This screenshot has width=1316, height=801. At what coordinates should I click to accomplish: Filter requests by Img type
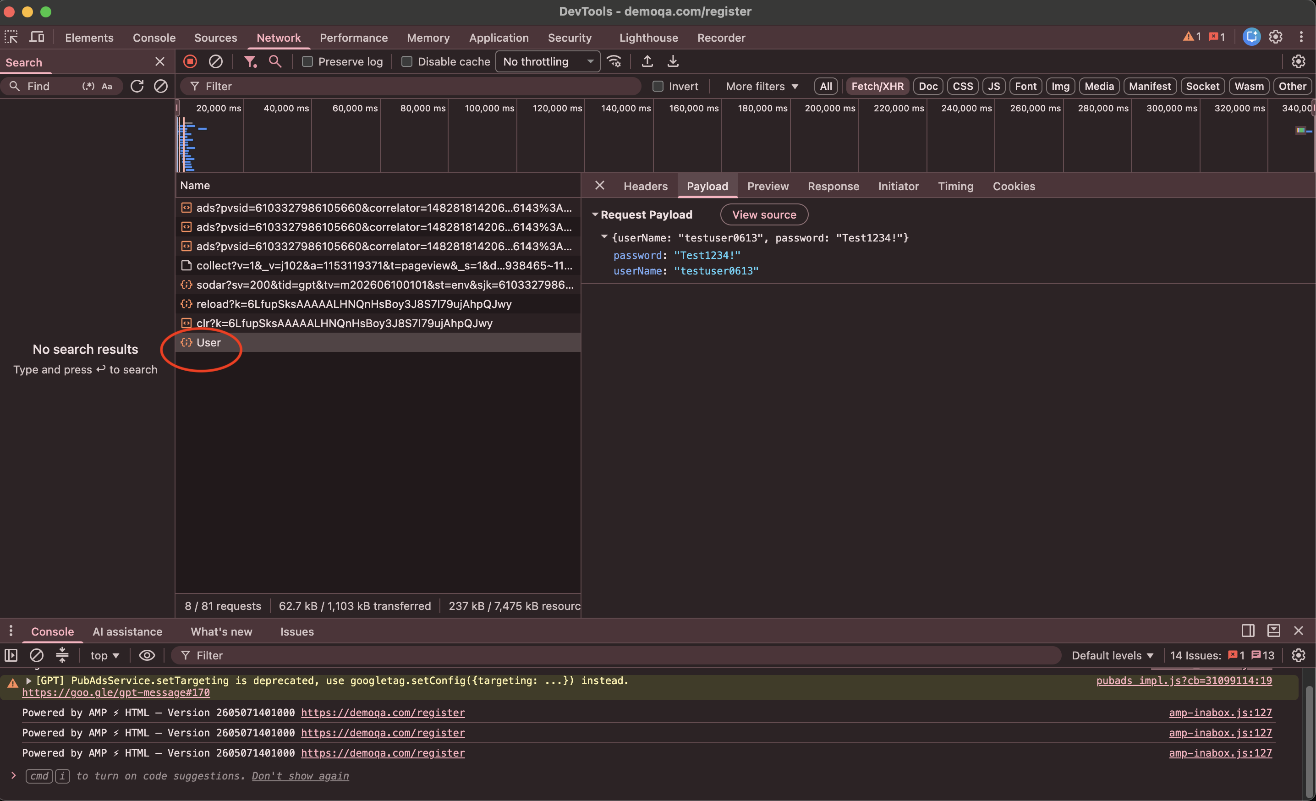(1060, 86)
